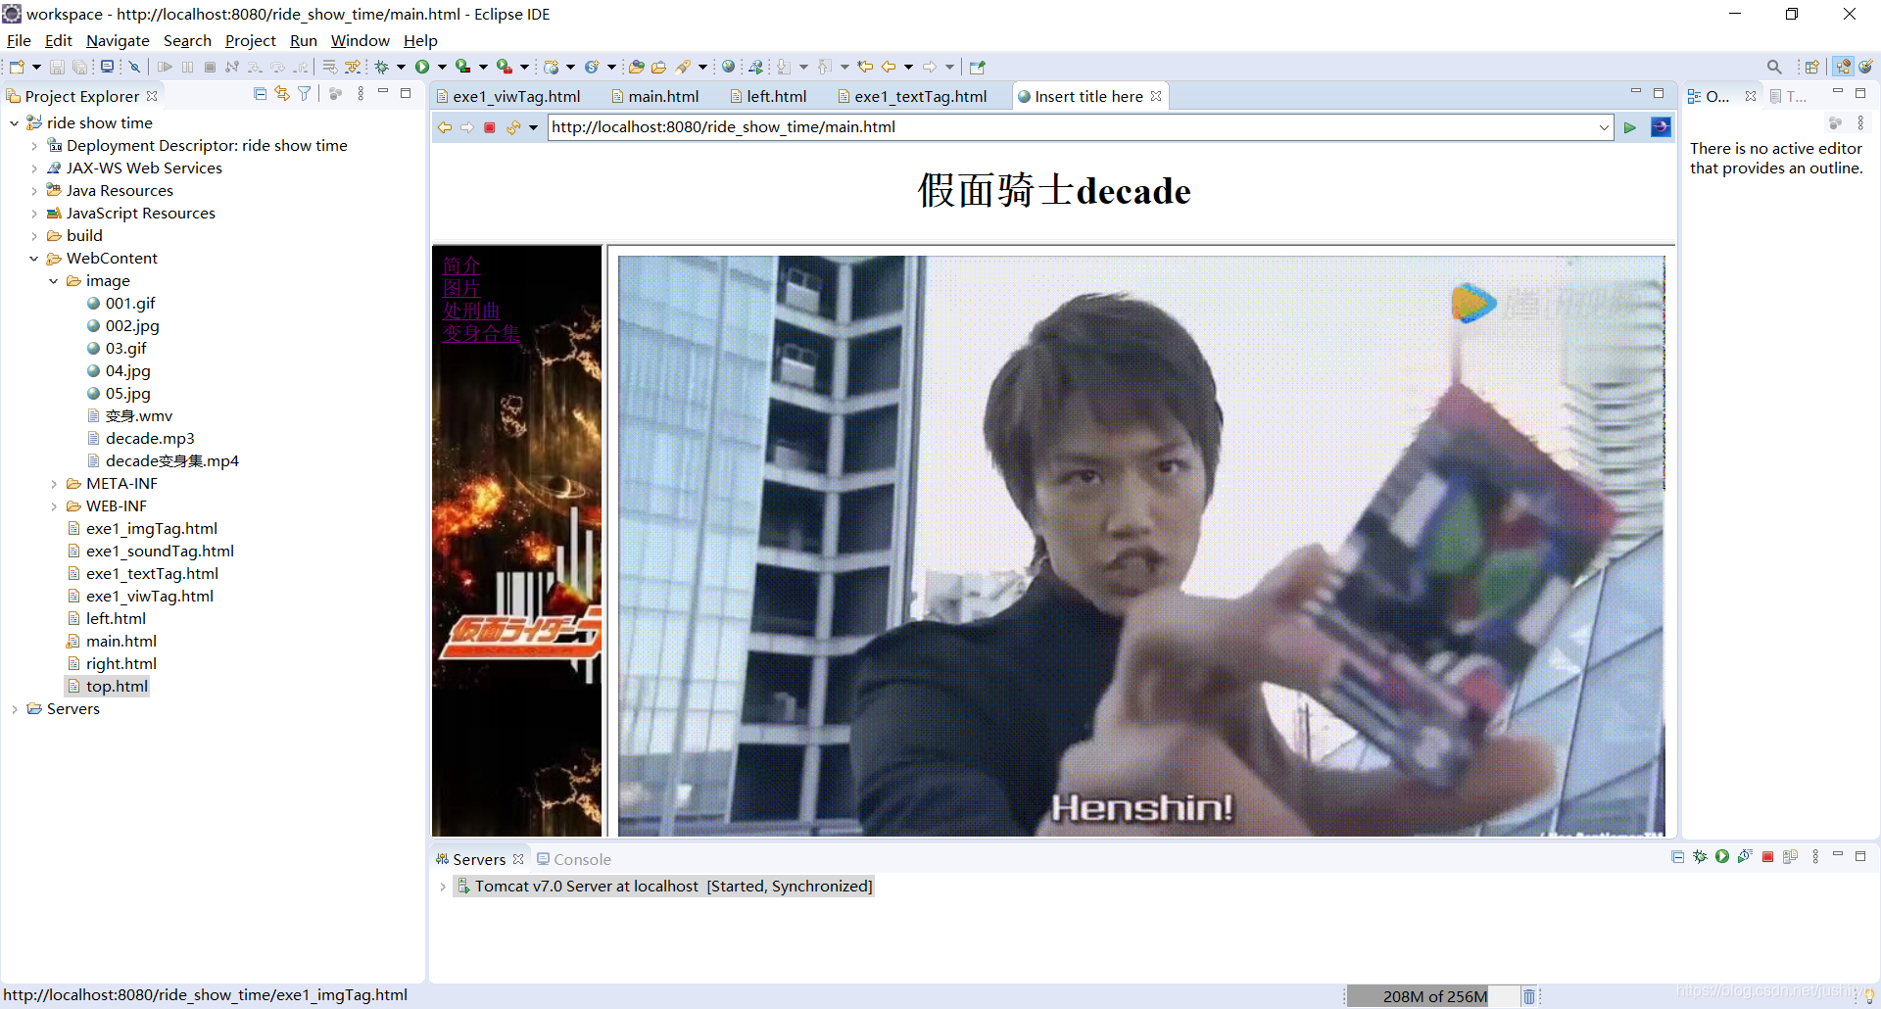1881x1009 pixels.
Task: Click the green Go arrow beside URL
Action: click(x=1630, y=127)
